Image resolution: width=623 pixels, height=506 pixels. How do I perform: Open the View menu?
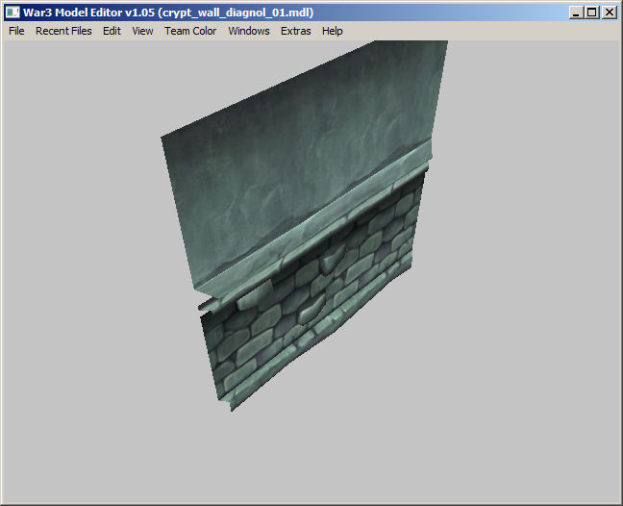point(142,31)
